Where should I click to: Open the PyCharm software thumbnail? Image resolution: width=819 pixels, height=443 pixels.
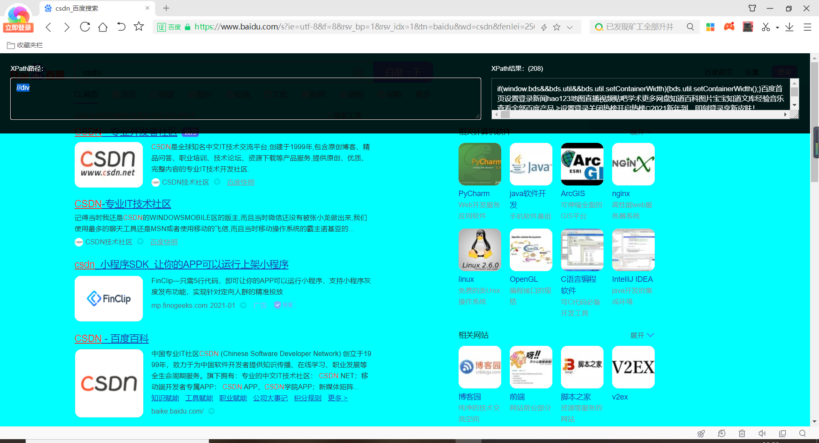pos(480,164)
